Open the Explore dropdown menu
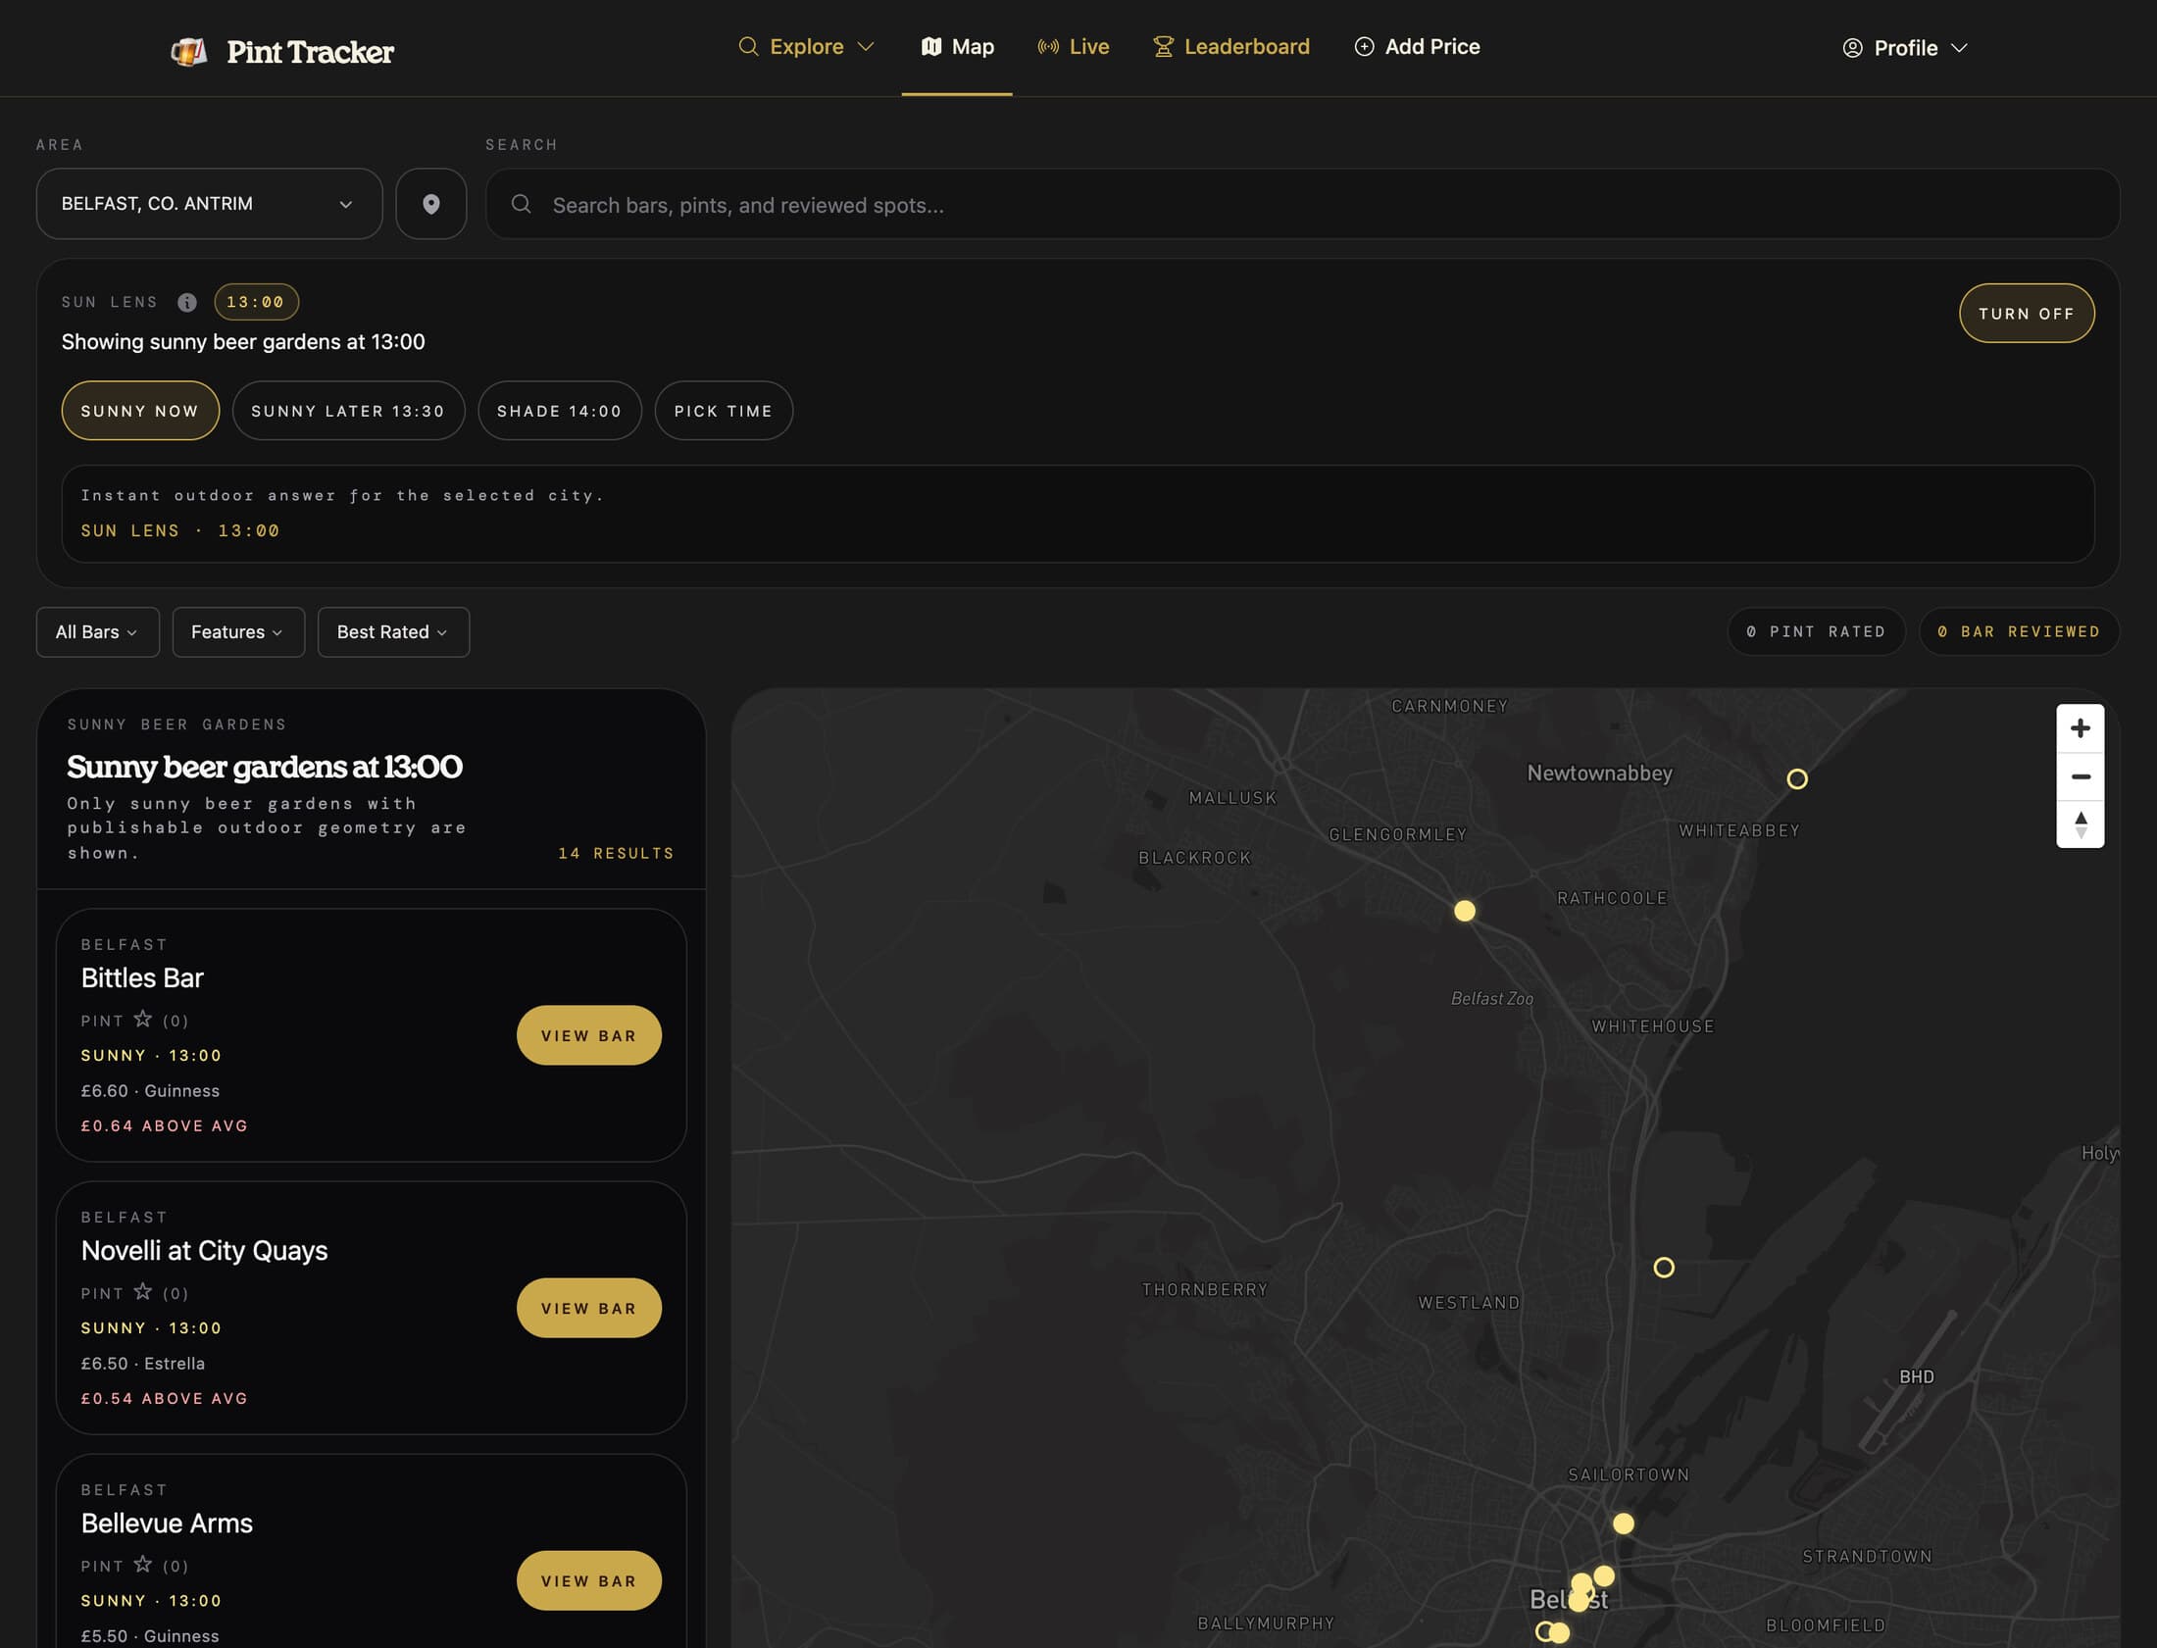This screenshot has height=1648, width=2157. pyautogui.click(x=805, y=47)
